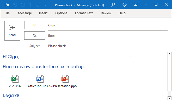Close the message window
This screenshot has height=101, width=172.
click(x=166, y=4)
